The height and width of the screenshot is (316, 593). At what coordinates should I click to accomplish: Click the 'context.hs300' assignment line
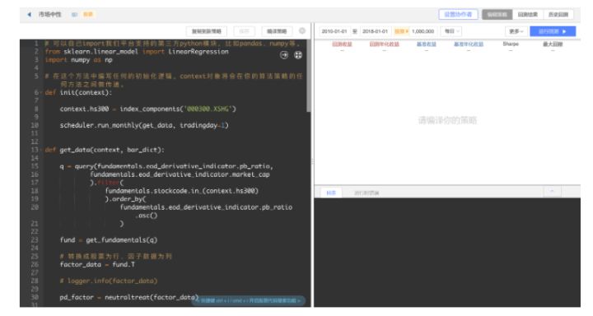pos(148,109)
